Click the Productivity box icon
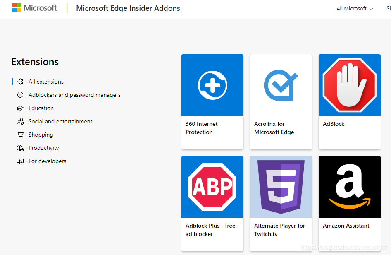 pos(20,148)
